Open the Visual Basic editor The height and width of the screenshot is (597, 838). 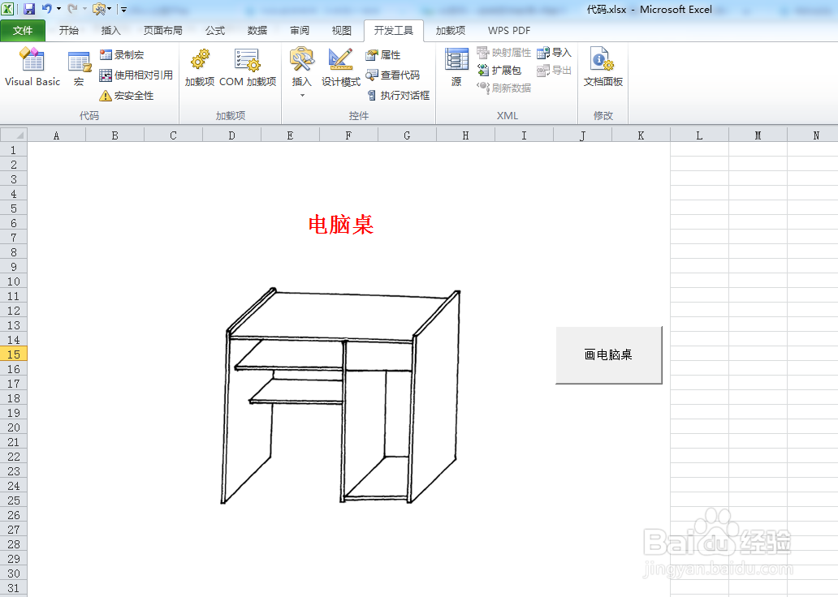coord(32,69)
